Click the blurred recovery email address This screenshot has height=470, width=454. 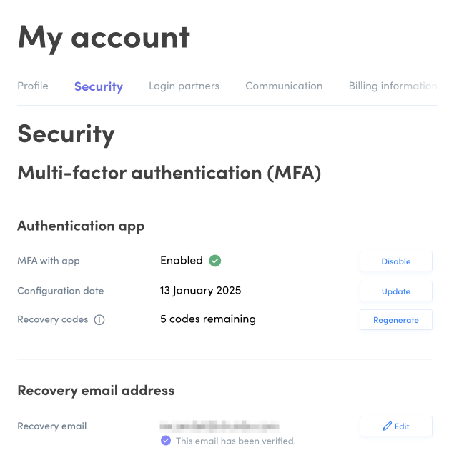pos(218,426)
